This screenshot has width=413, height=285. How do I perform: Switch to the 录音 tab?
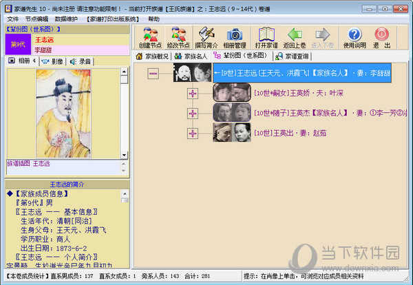tap(80, 61)
